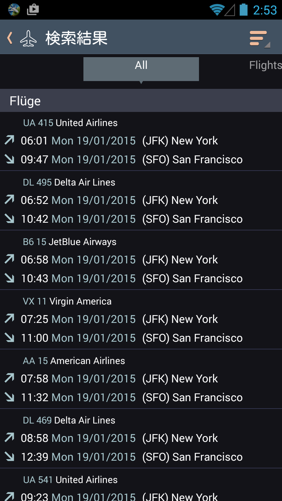Switch to the Flights tab

(x=266, y=65)
